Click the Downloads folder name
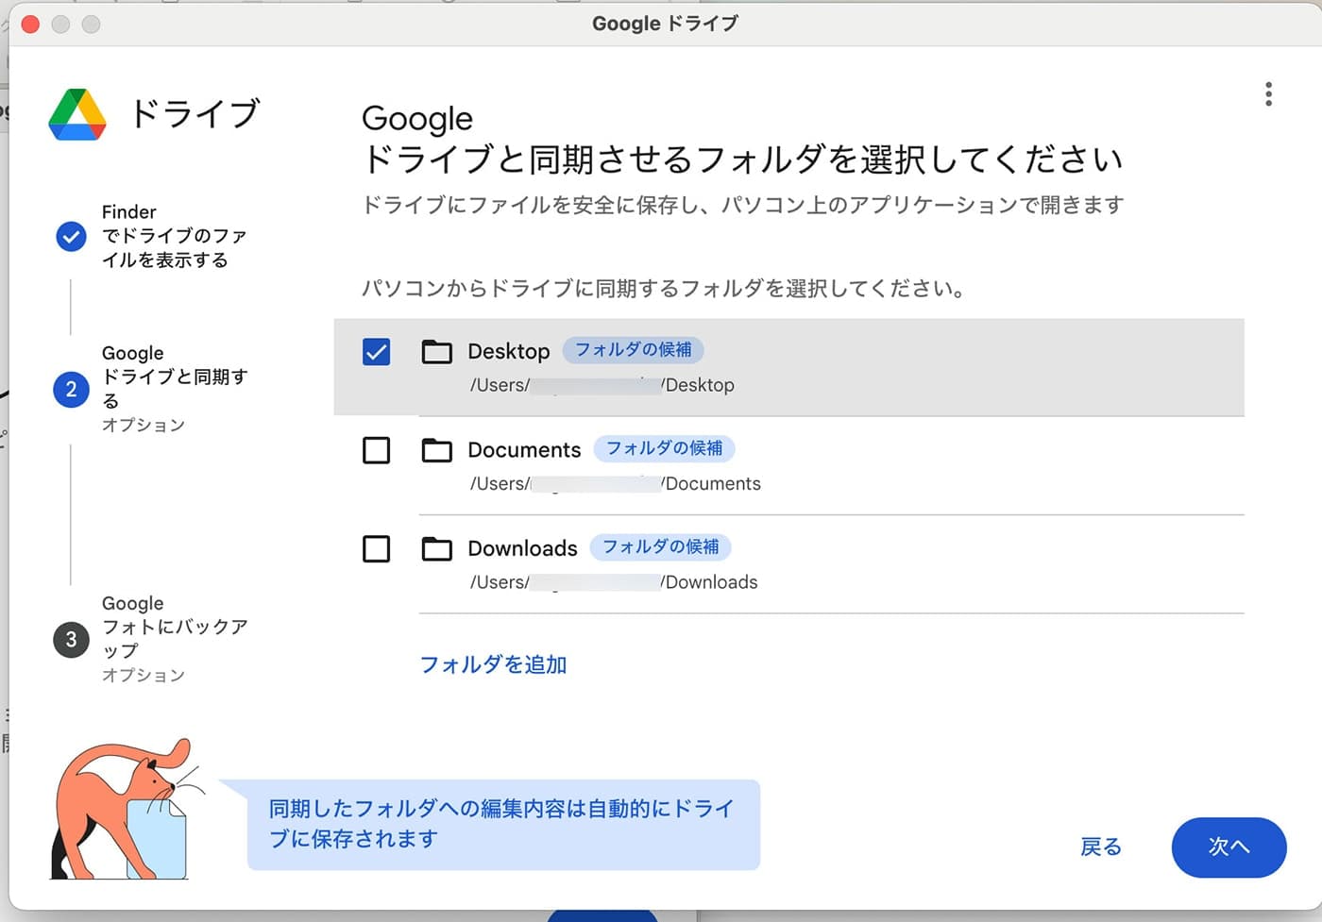Image resolution: width=1322 pixels, height=922 pixels. coord(522,548)
